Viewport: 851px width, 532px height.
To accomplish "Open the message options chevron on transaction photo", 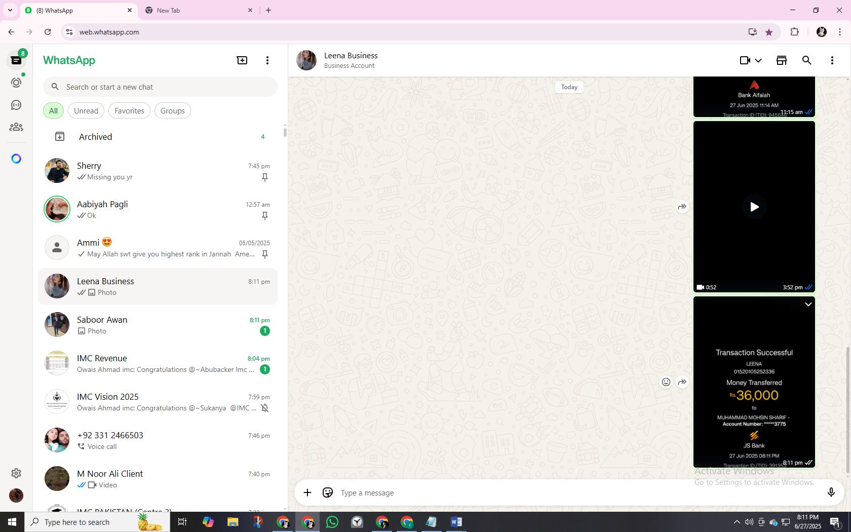I will (808, 305).
